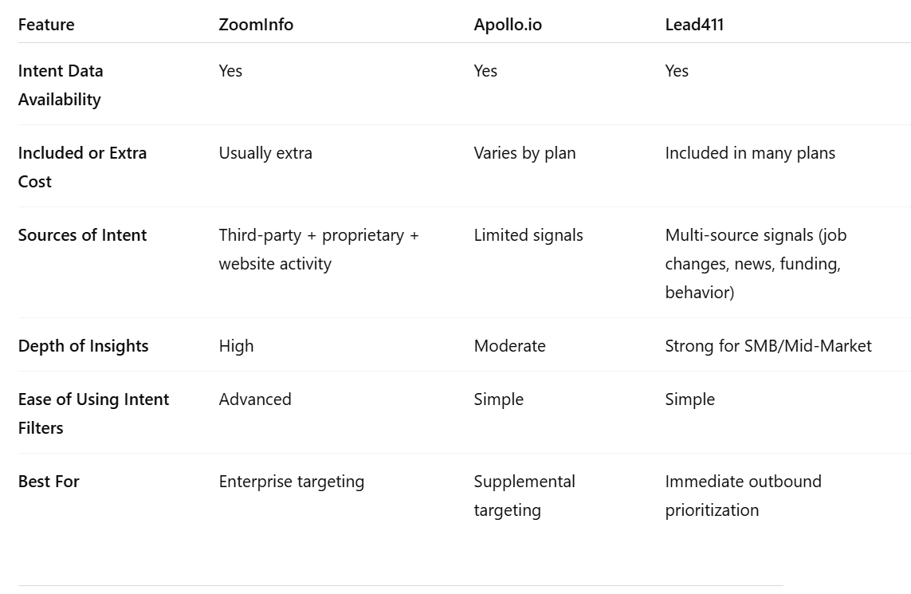Click the Feature column header
Viewport: 911px width, 594px height.
(x=46, y=25)
